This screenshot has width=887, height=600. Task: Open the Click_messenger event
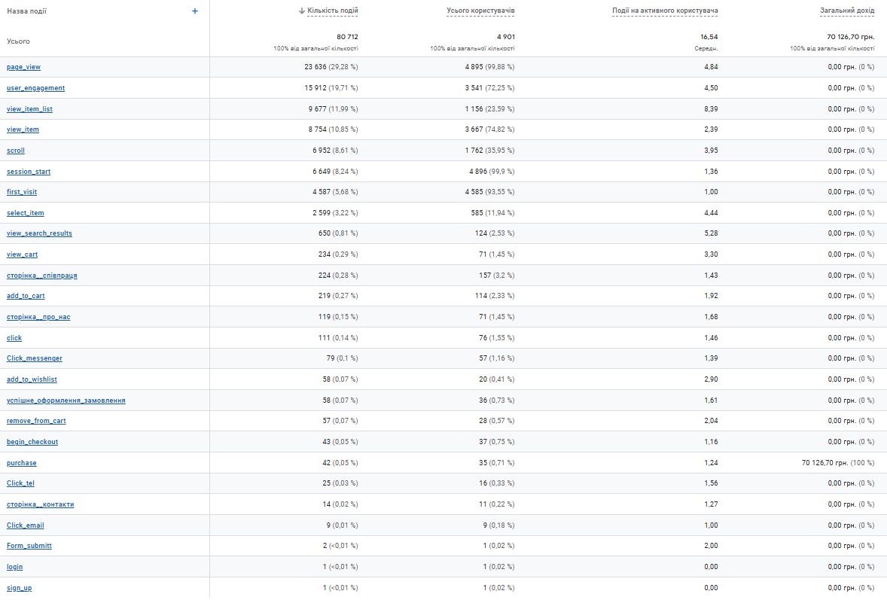coord(35,358)
